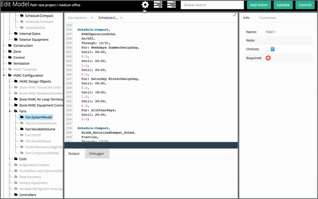Open the Info tab

tap(246, 18)
